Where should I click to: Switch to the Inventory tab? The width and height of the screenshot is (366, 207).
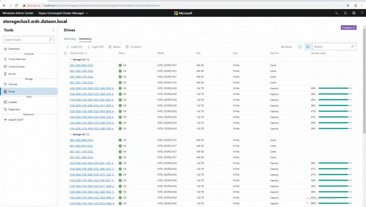[85, 39]
